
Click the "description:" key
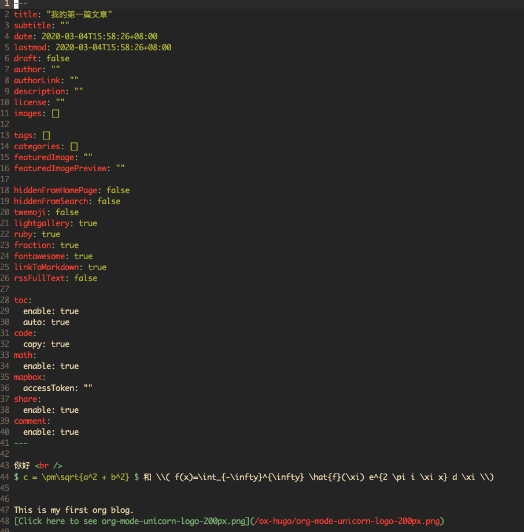pyautogui.click(x=41, y=91)
